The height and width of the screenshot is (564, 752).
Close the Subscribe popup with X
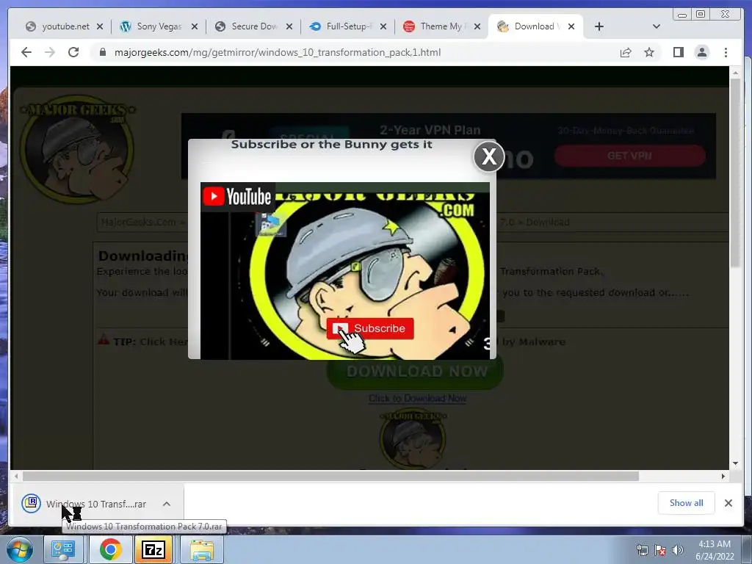coord(488,156)
